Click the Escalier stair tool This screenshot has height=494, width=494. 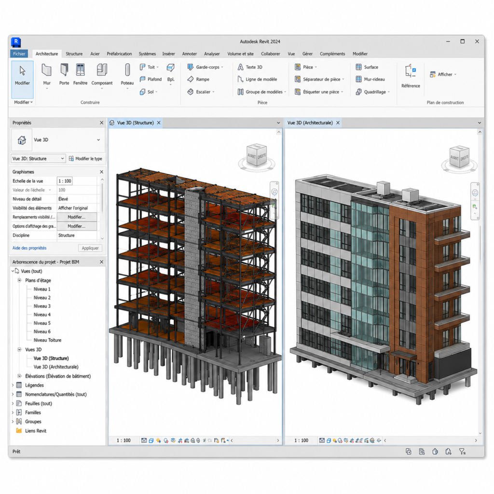point(201,92)
